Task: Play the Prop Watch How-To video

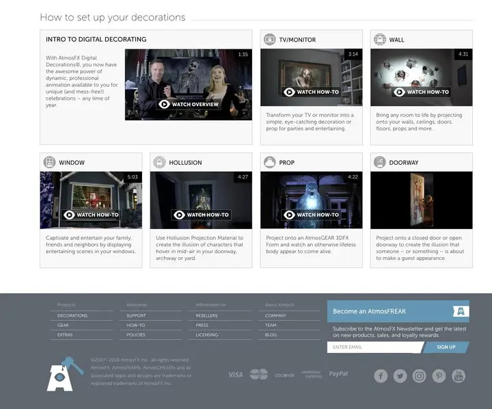Action: click(x=312, y=215)
